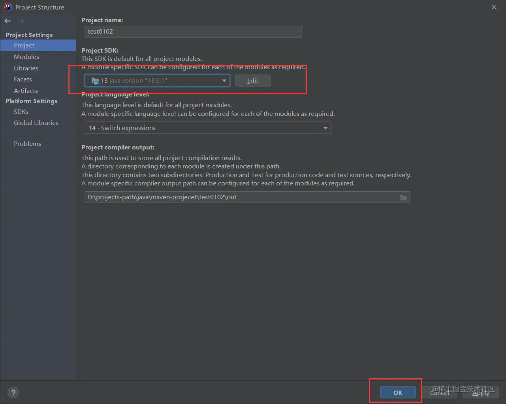Open the Project SDK dropdown
Screen dimensions: 506x404
pos(157,81)
